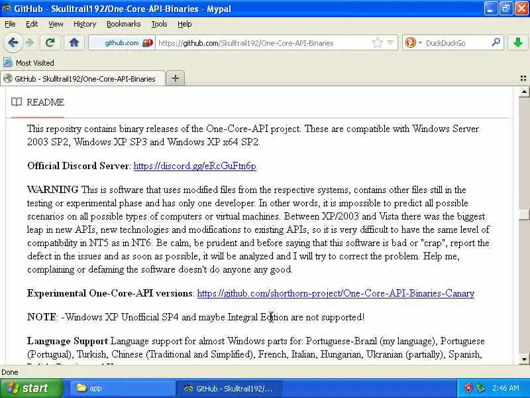Viewport: 530px width, 398px height.
Task: Open the Downloads green arrow button
Action: [x=518, y=42]
